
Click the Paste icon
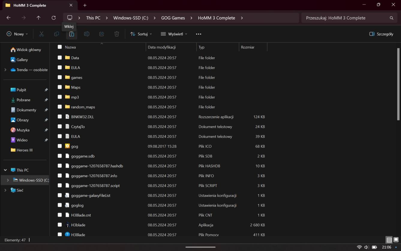coord(71,34)
